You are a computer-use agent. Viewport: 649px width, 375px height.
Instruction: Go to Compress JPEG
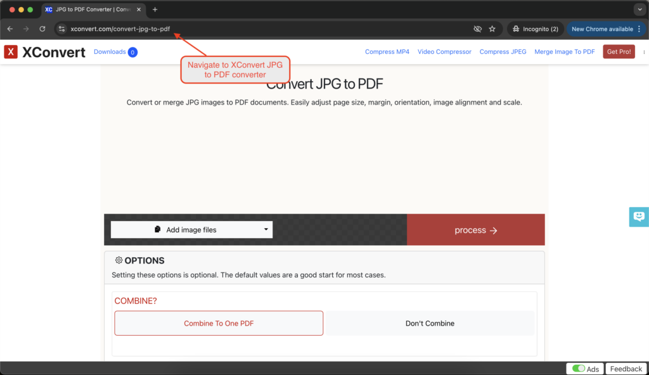[503, 52]
